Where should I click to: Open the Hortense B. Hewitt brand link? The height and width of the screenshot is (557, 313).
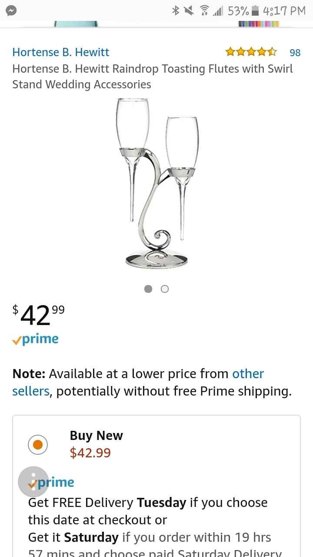coord(61,52)
